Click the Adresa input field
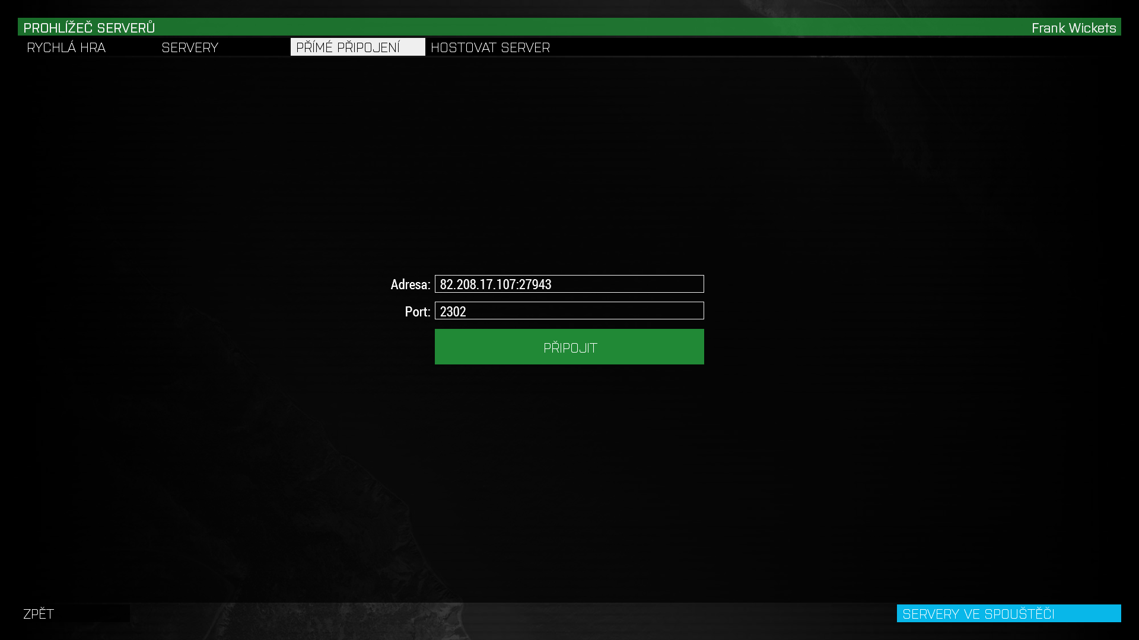 (x=569, y=284)
